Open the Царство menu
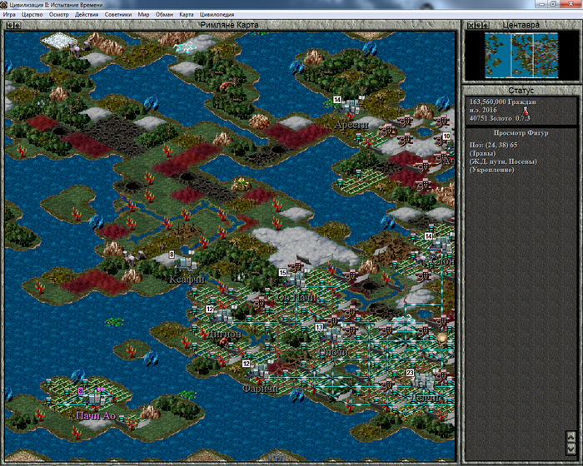Viewport: 583px width, 466px height. coord(32,14)
